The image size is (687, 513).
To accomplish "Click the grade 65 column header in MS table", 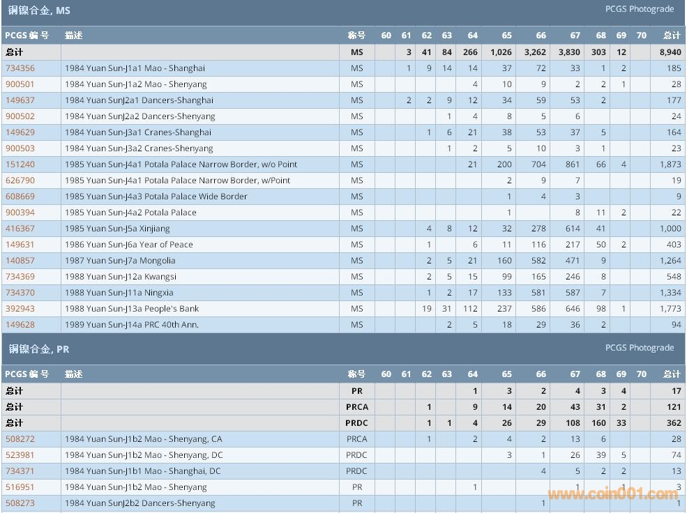I will point(506,36).
